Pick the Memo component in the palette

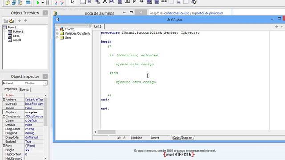pos(120,2)
